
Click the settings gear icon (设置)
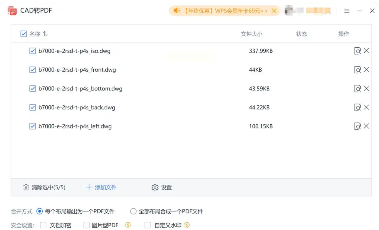point(155,187)
